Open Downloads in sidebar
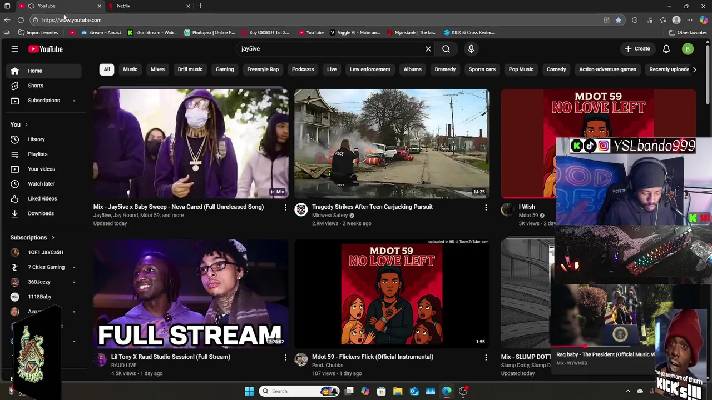Screen dimensions: 712x400 [44, 213]
